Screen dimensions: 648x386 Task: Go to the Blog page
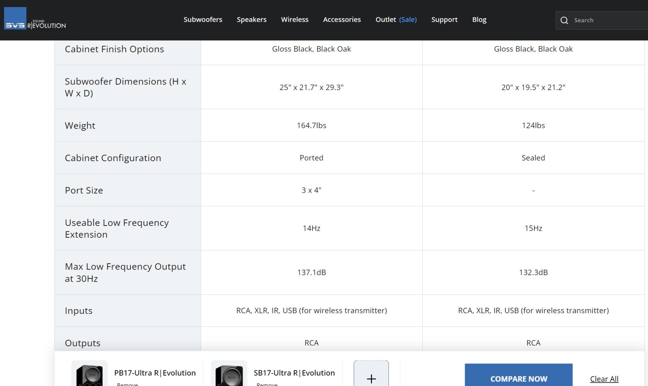(479, 20)
